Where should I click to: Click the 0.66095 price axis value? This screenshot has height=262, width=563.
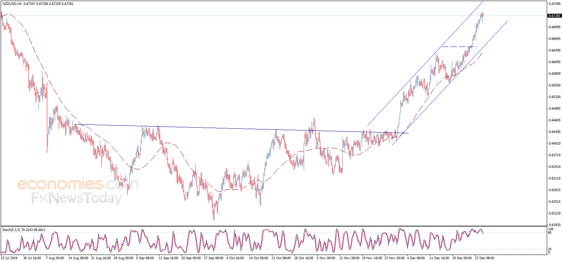tap(555, 62)
